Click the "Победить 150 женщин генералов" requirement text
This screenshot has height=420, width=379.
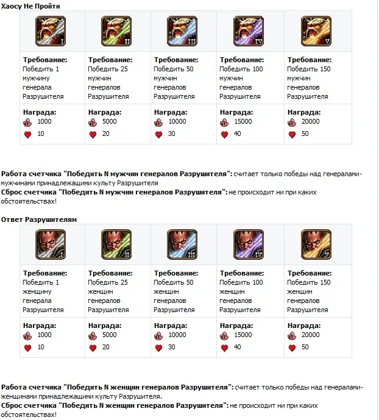(x=308, y=291)
